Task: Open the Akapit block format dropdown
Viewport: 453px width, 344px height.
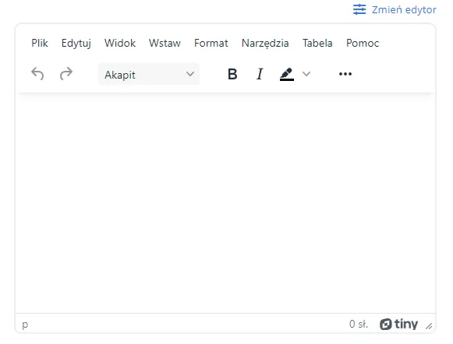Action: click(149, 75)
